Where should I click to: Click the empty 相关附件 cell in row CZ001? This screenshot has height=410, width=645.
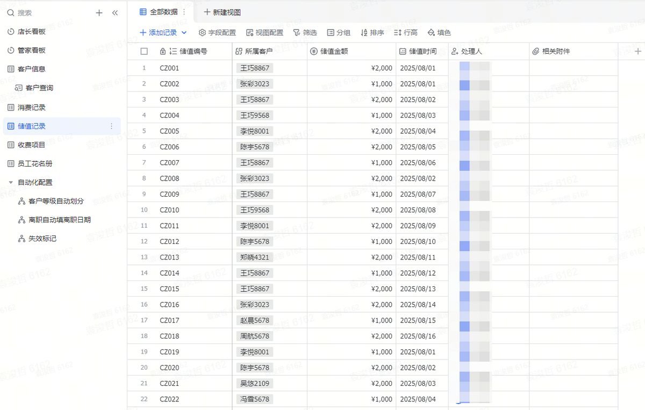point(574,68)
